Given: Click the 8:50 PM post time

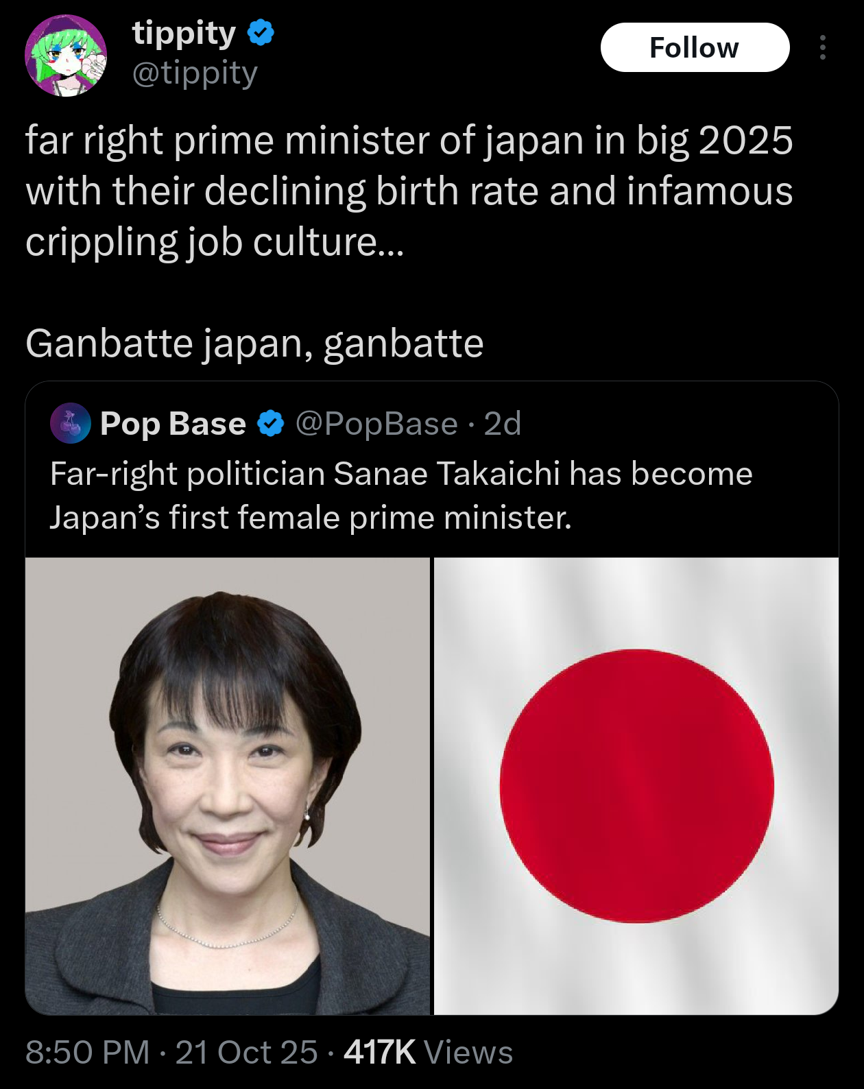Looking at the screenshot, I should click(x=88, y=1052).
